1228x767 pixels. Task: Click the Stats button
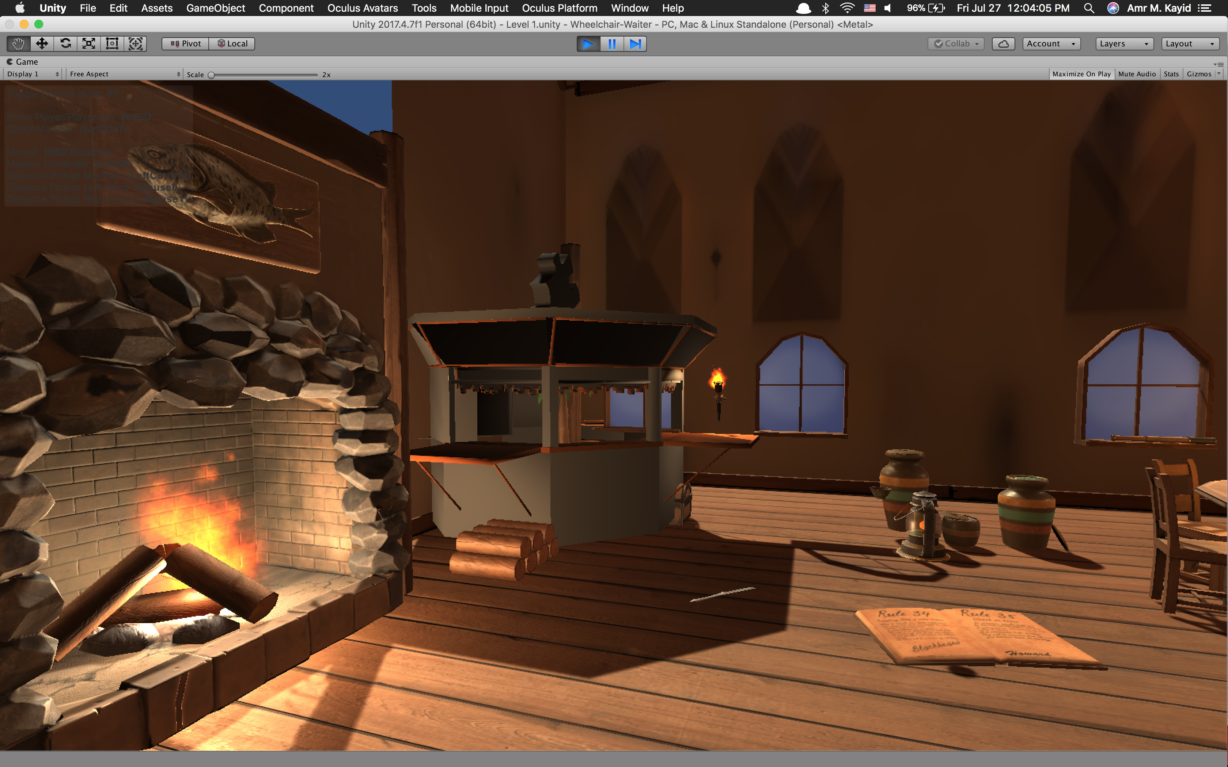pos(1171,74)
